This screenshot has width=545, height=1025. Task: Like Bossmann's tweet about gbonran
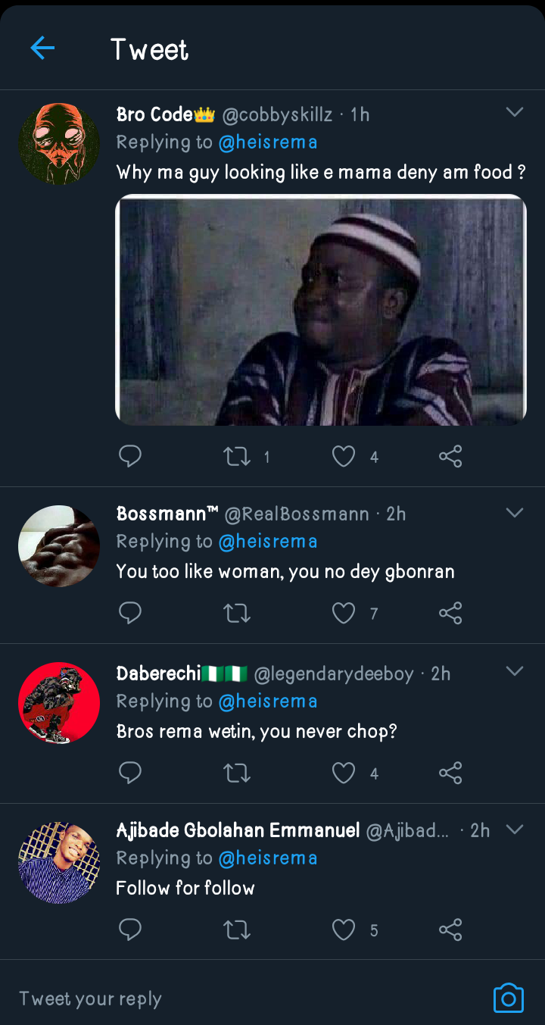pos(344,613)
